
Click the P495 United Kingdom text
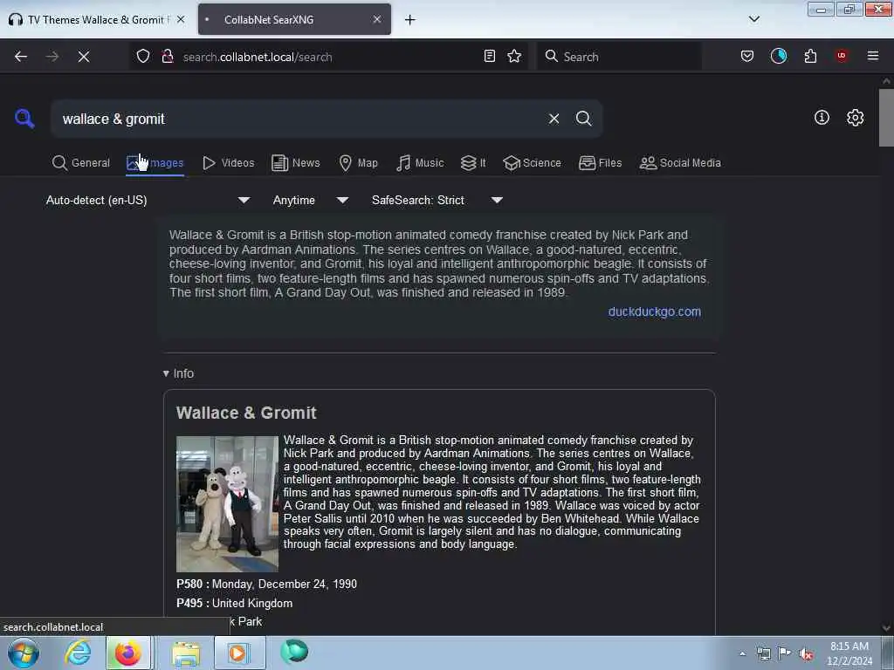[x=234, y=603]
